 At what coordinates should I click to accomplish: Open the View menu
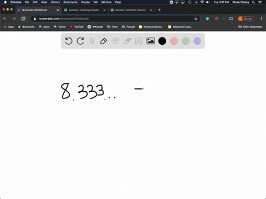point(44,2)
